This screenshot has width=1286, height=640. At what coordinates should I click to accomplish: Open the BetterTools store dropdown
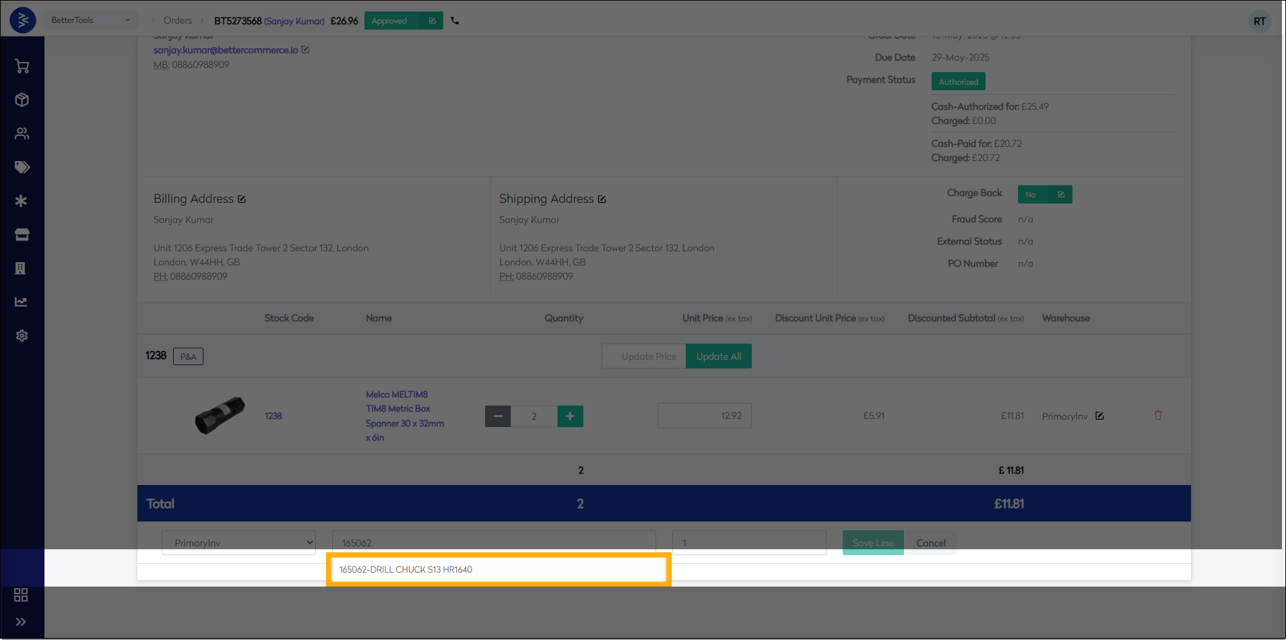[90, 20]
